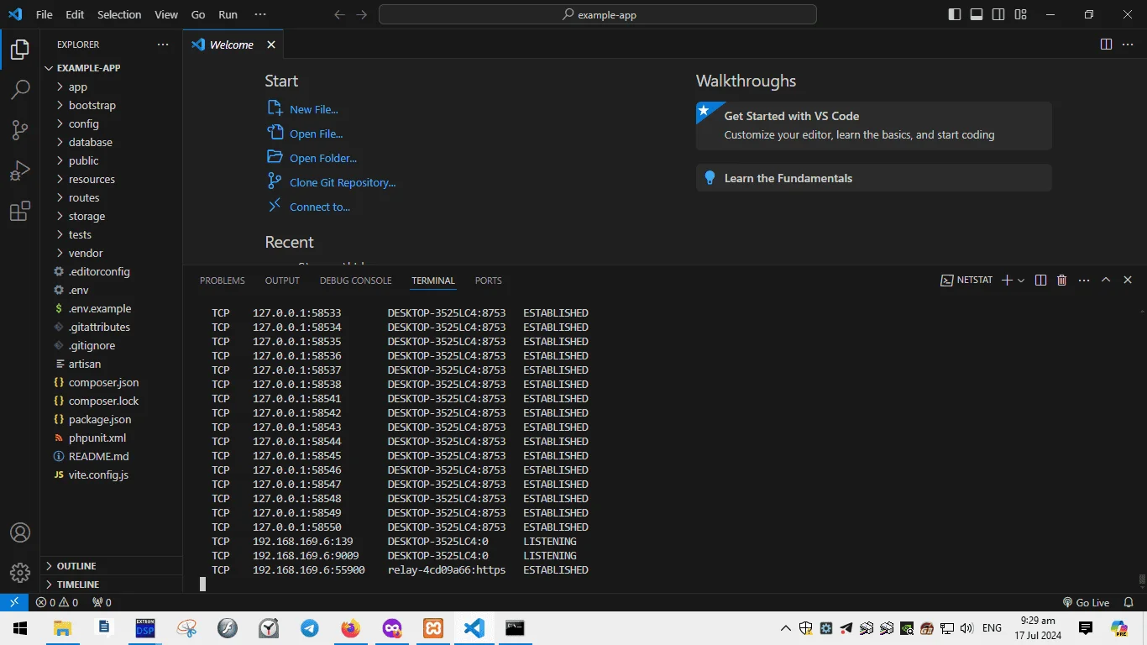Go forward using the navigation arrow
Screen dimensions: 1147x645
[x=361, y=14]
